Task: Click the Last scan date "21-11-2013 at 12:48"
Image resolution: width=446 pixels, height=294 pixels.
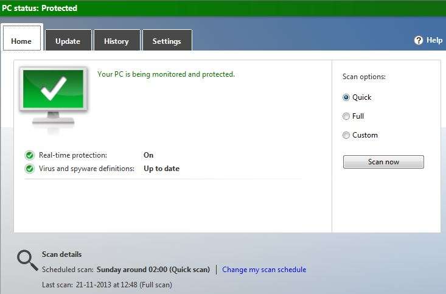Action: (x=106, y=285)
